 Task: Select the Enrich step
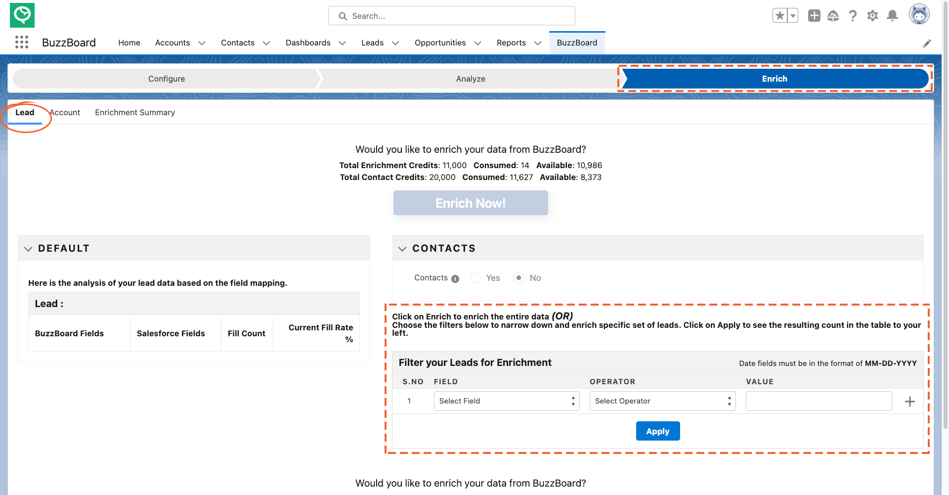pyautogui.click(x=775, y=79)
